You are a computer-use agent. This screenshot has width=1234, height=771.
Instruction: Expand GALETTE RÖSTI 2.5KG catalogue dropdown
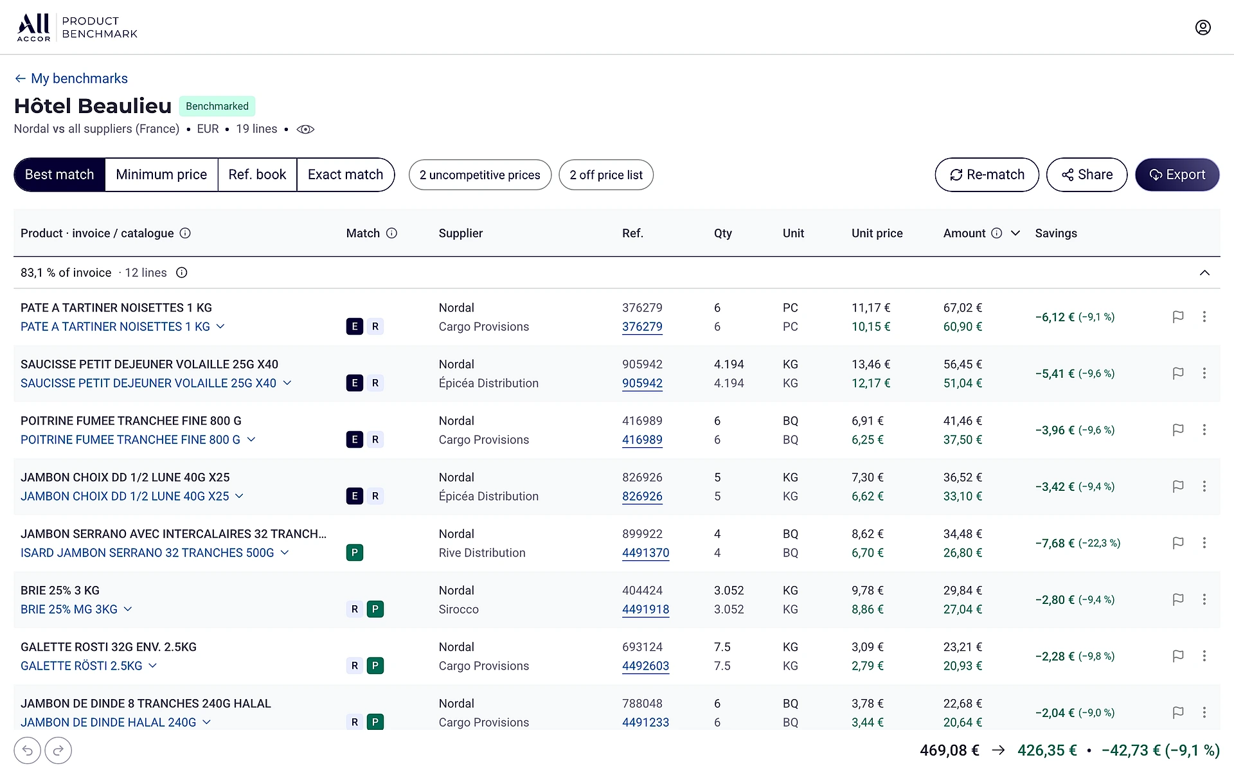point(153,666)
